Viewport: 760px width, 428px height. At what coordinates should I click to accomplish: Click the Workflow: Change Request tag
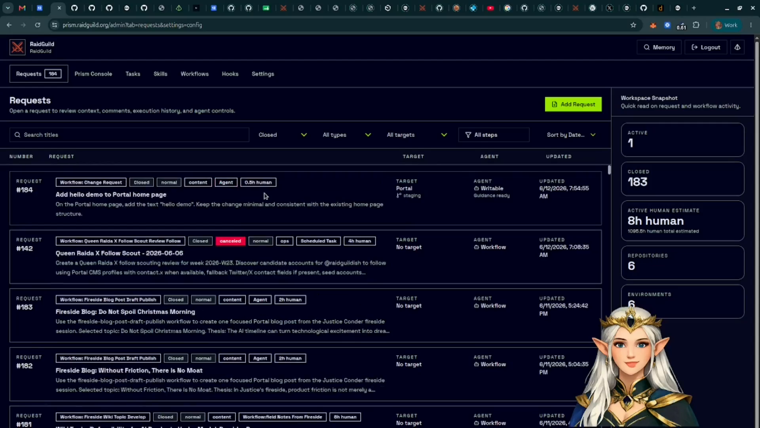91,182
